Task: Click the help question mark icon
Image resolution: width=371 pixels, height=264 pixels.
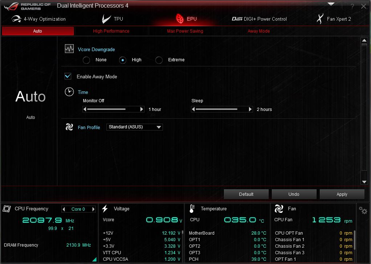Action: 352,7
